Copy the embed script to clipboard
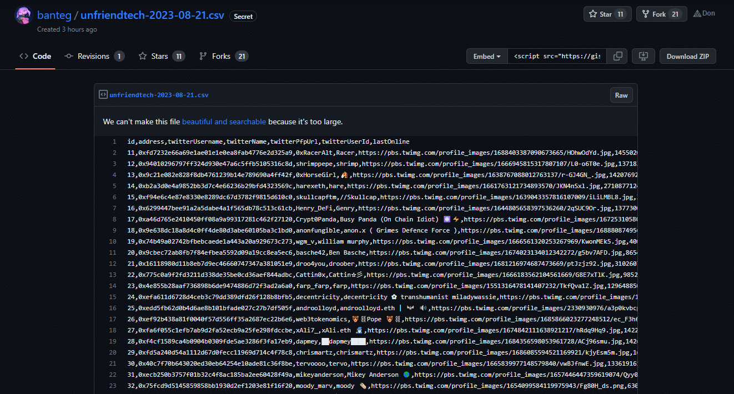The image size is (734, 394). tap(617, 56)
